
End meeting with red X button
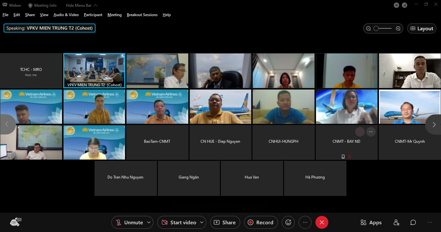(322, 222)
